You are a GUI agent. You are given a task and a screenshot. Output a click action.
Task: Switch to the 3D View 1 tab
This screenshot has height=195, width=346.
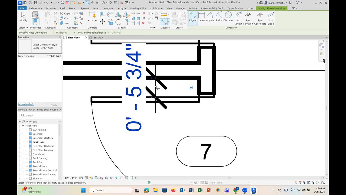point(99,38)
